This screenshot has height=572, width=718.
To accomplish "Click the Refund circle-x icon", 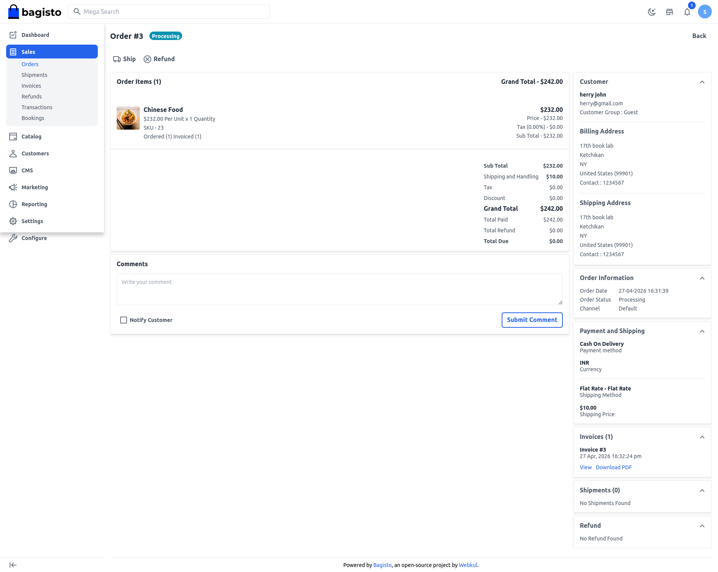I will point(147,59).
